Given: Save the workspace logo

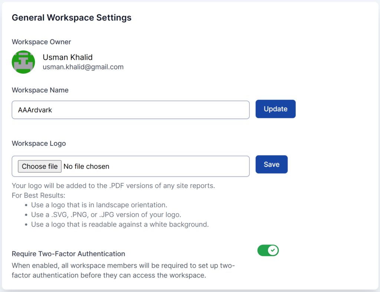Looking at the screenshot, I should 271,164.
